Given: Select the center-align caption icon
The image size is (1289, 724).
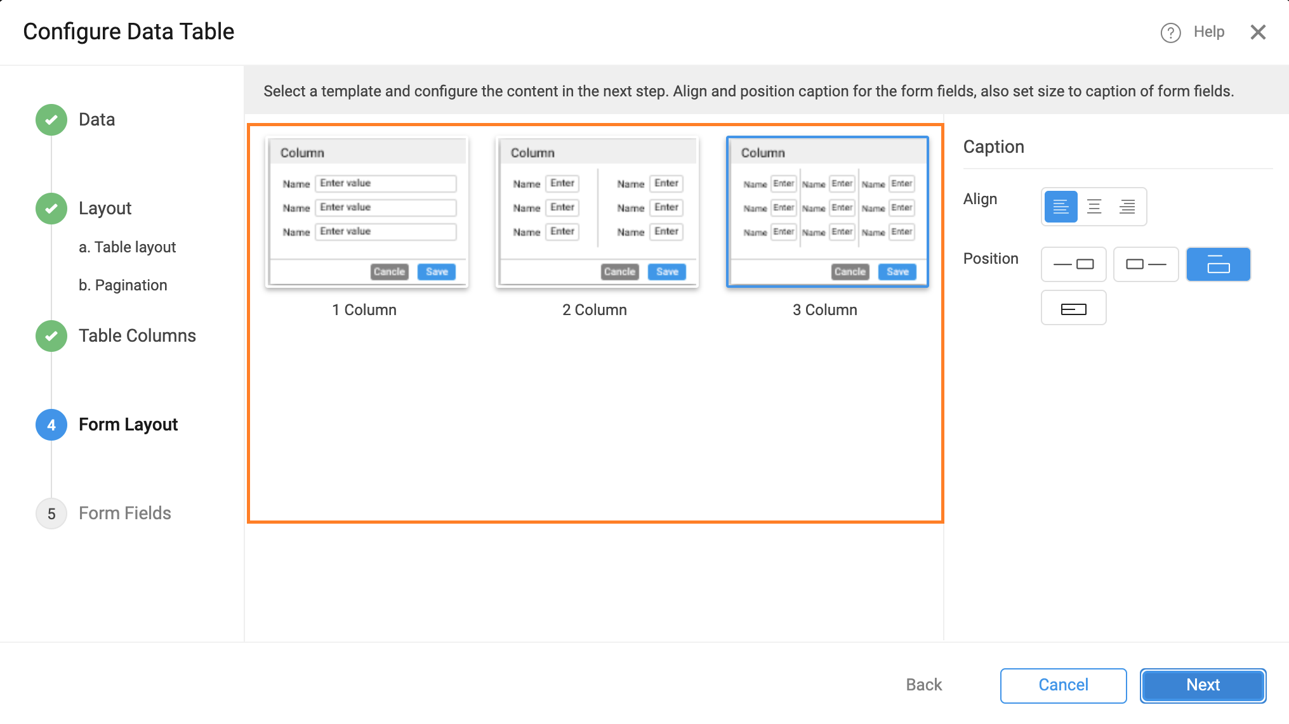Looking at the screenshot, I should pos(1094,206).
